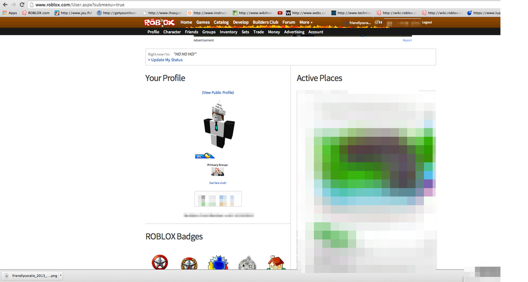Select the Advertising submenu tab

[294, 32]
